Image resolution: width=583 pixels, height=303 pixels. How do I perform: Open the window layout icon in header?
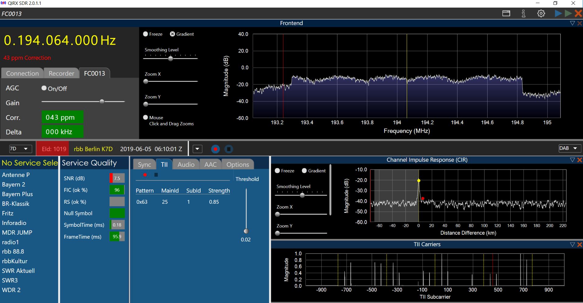[506, 13]
